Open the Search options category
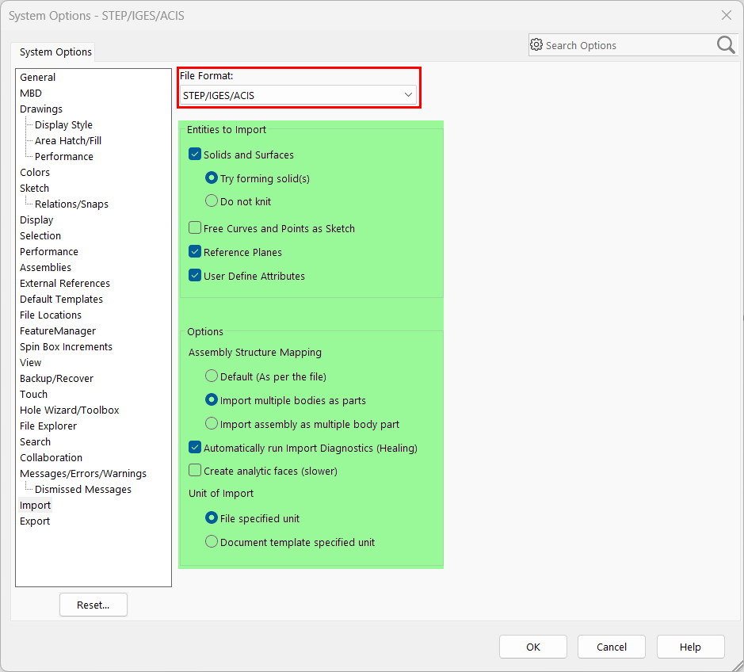Image resolution: width=744 pixels, height=672 pixels. tap(35, 442)
